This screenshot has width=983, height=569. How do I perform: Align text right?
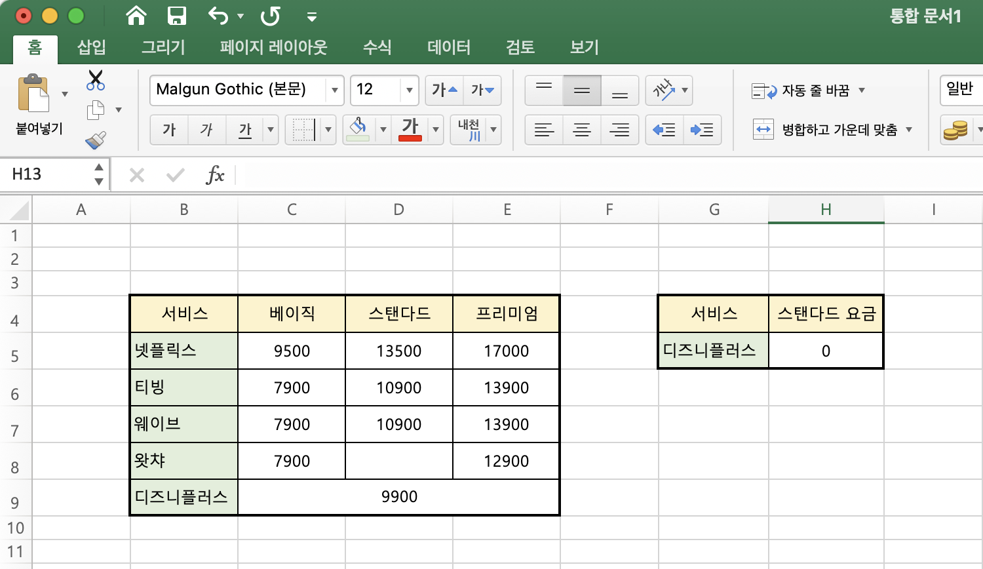(x=620, y=130)
